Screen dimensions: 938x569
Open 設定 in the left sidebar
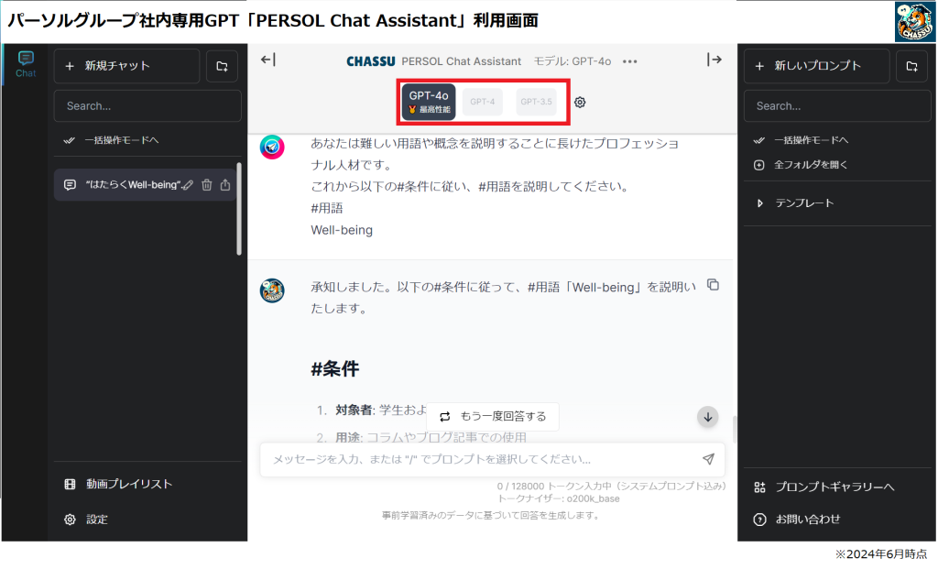point(87,520)
